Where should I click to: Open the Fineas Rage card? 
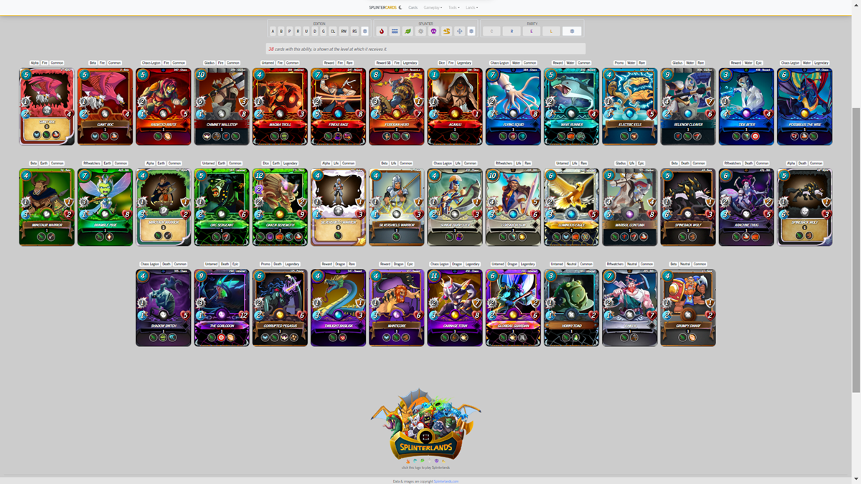(x=338, y=106)
